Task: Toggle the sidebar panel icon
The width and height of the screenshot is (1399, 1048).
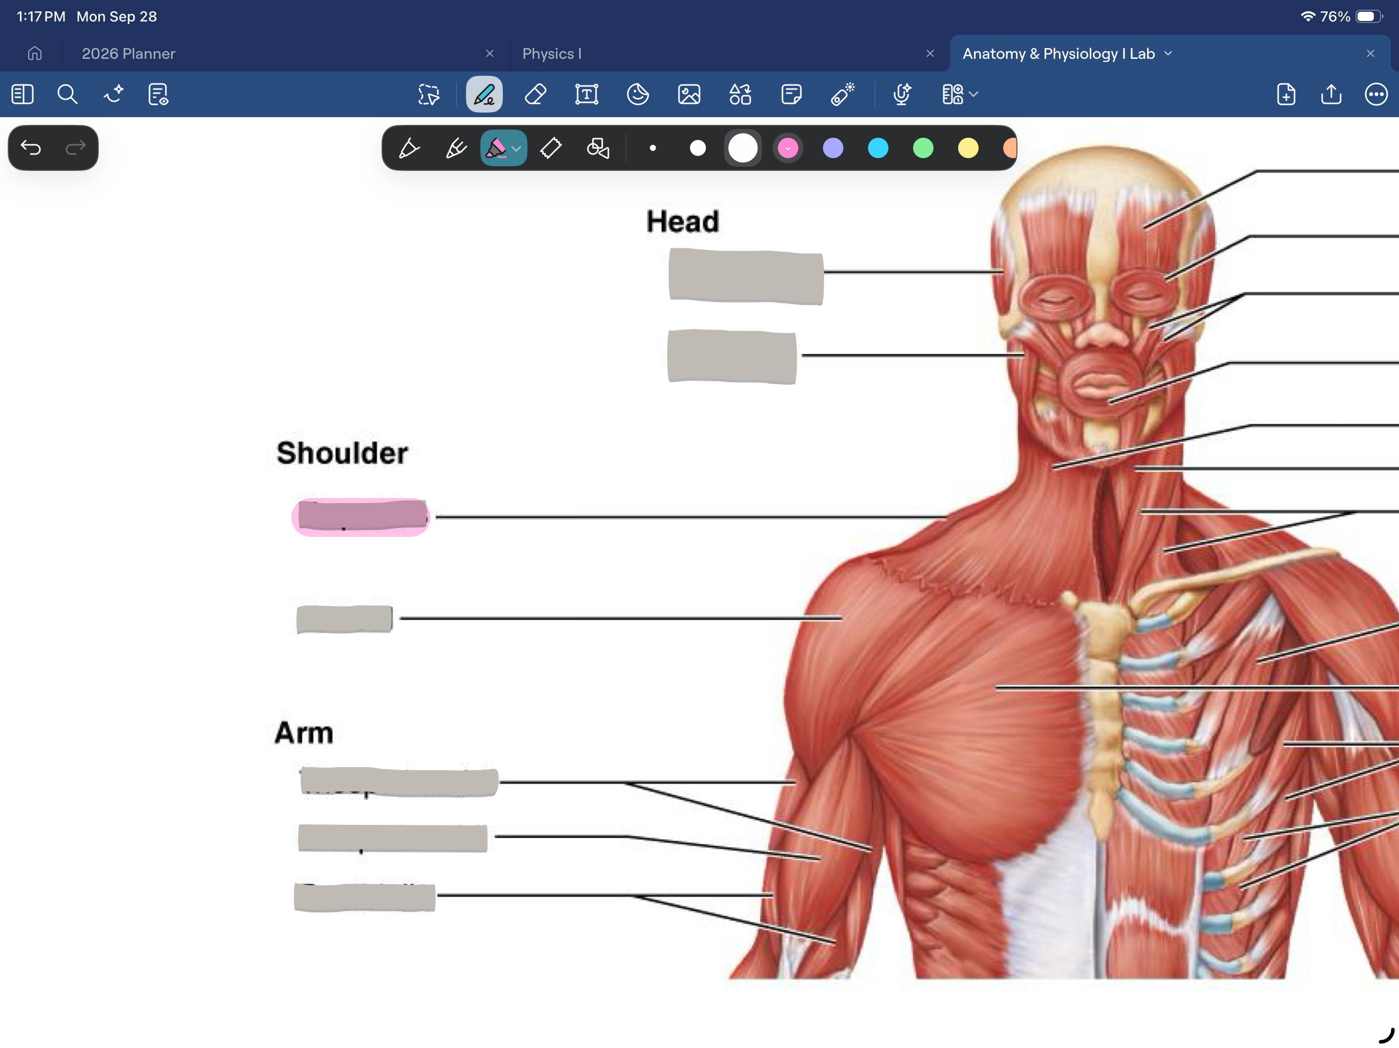Action: [23, 94]
